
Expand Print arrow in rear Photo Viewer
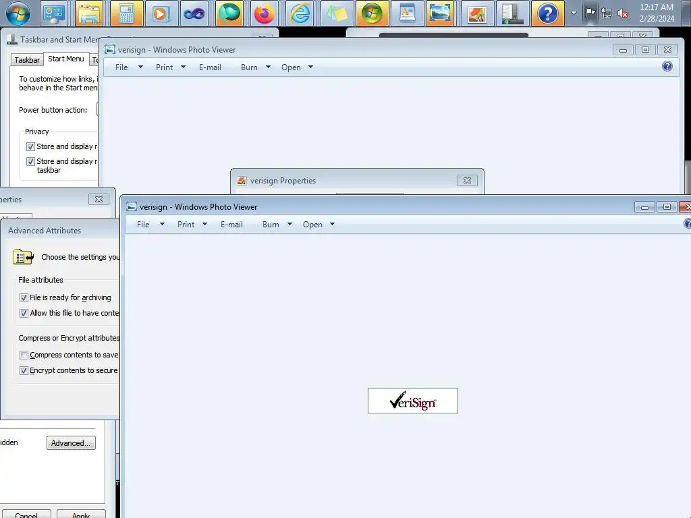183,67
